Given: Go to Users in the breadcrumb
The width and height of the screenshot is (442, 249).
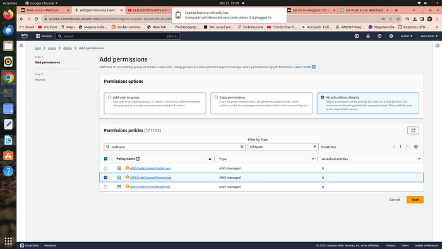Looking at the screenshot, I should pos(52,48).
